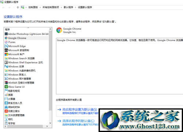This screenshot has height=132, width=183.
Task: Click the program list scroll down arrow
Action: [50, 123]
